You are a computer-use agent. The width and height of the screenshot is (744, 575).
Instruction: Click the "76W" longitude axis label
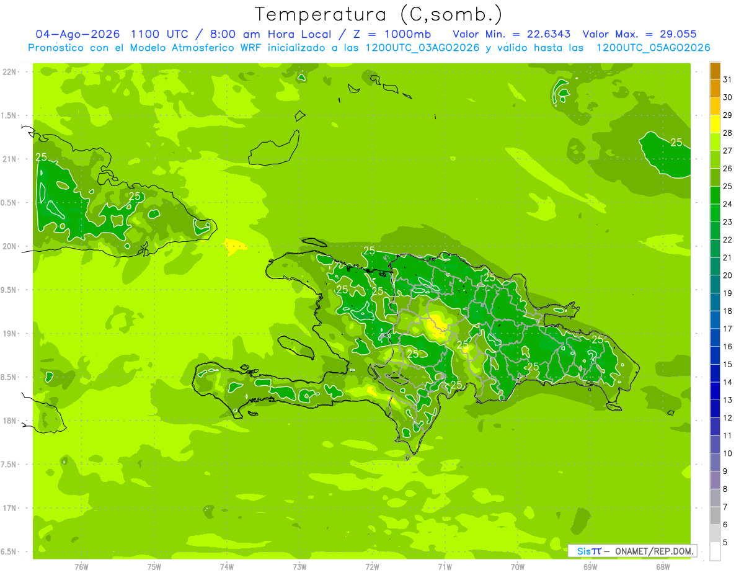pyautogui.click(x=81, y=567)
